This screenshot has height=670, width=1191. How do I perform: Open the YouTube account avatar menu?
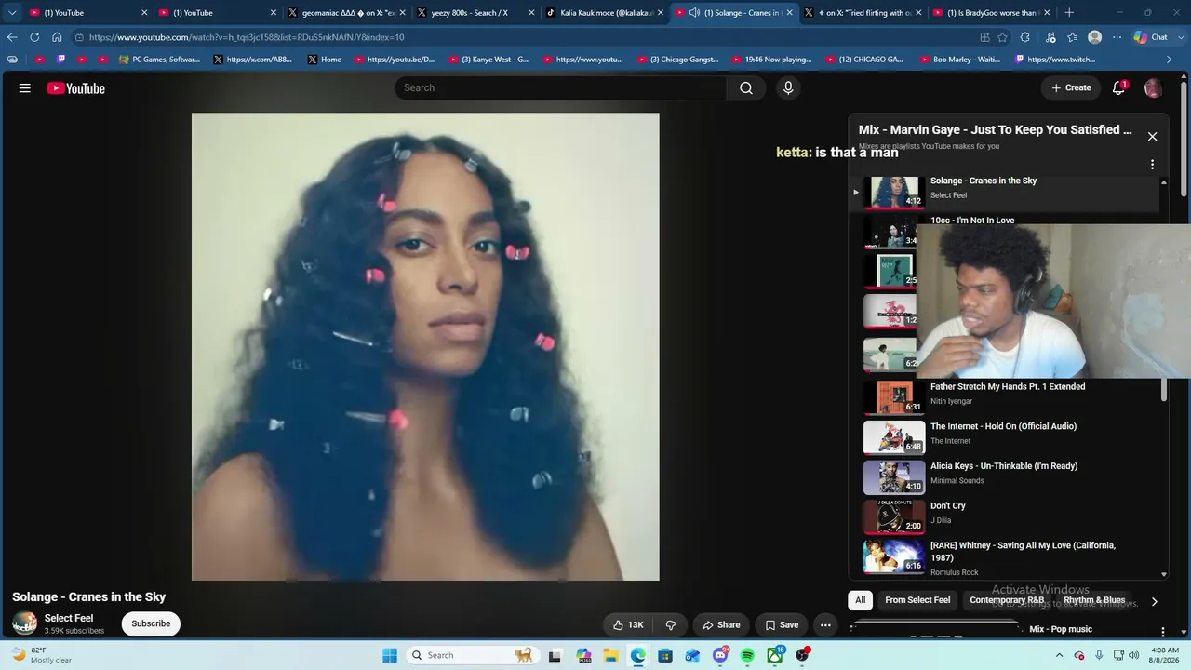[1153, 87]
